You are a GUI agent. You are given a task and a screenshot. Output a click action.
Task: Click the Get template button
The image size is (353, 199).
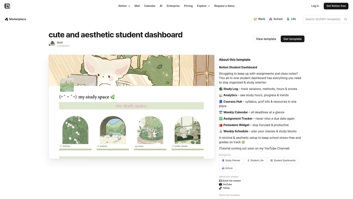[292, 39]
